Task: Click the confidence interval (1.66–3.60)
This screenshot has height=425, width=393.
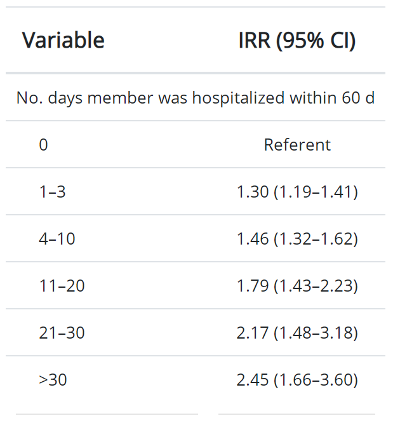Action: click(x=316, y=380)
